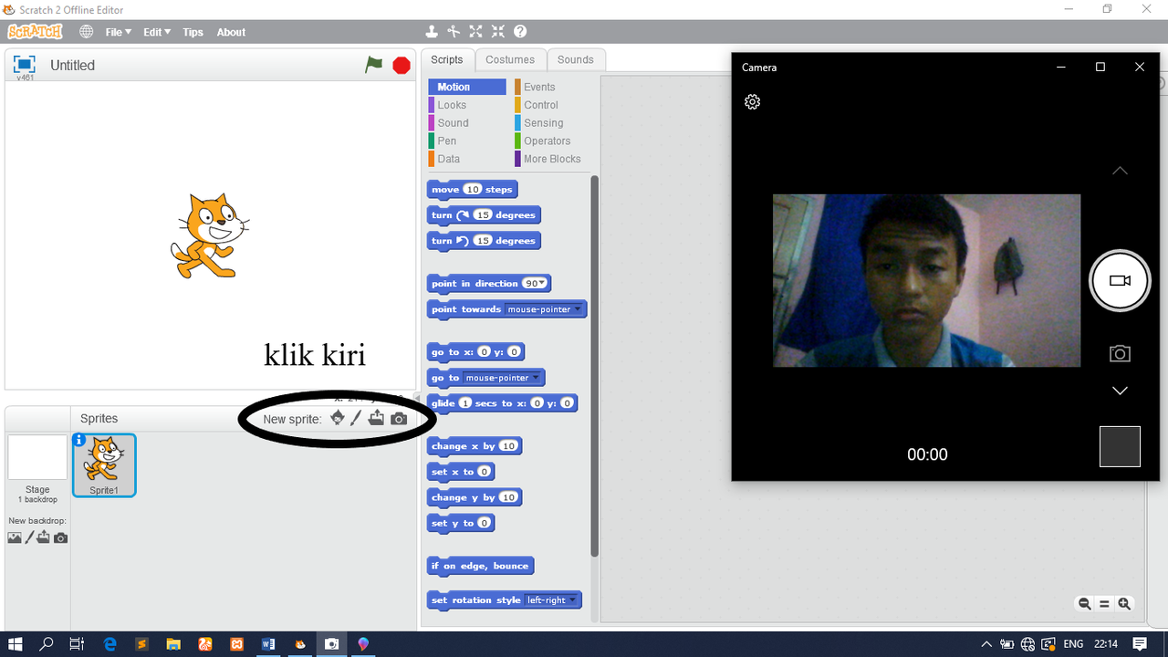
Task: Open rotation style left-right dropdown
Action: [x=573, y=600]
